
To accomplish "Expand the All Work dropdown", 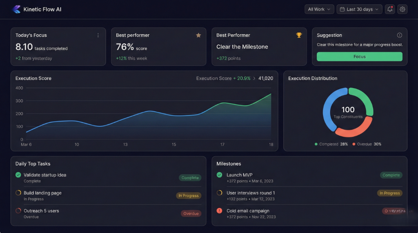I will 319,9.
